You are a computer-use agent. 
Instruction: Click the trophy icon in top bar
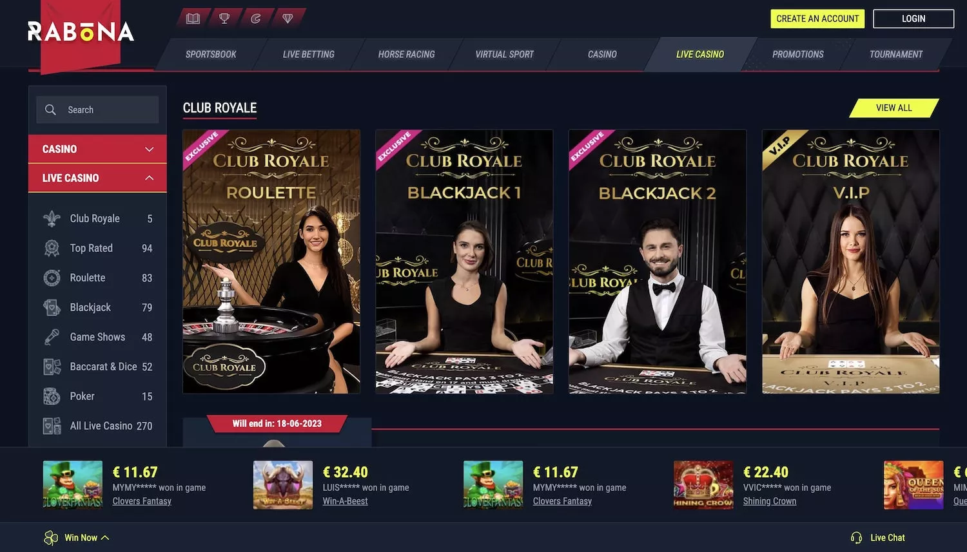224,19
